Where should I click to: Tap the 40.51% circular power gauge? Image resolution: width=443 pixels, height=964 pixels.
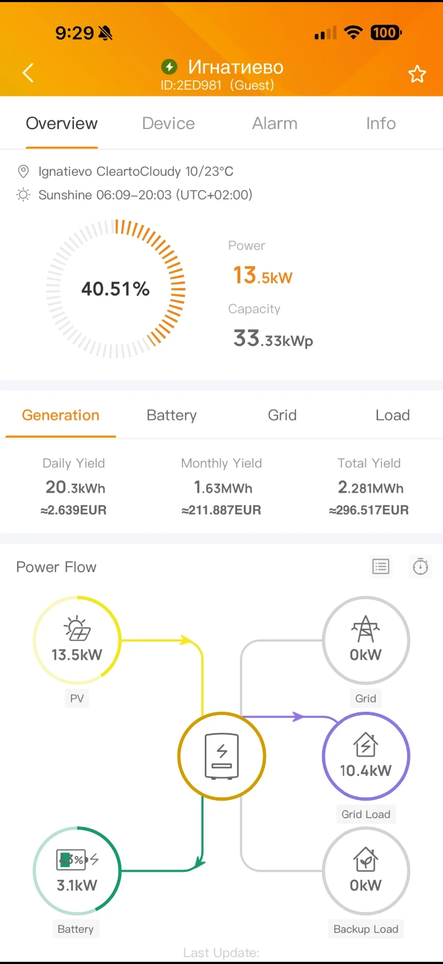coord(116,289)
